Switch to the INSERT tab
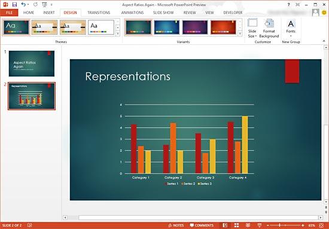Image resolution: width=329 pixels, height=229 pixels. click(48, 13)
